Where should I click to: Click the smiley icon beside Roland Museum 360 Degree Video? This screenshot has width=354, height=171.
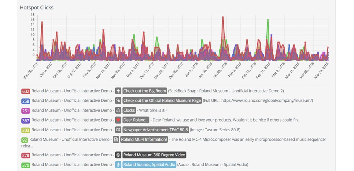tap(118, 155)
